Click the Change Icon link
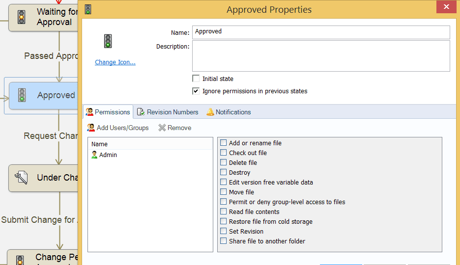460x265 pixels. [115, 62]
